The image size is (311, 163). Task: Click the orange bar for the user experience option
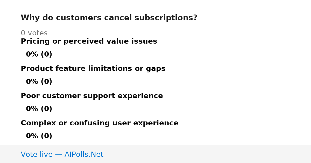coord(21,136)
